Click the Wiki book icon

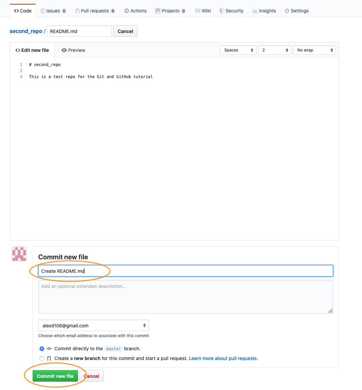(x=198, y=11)
